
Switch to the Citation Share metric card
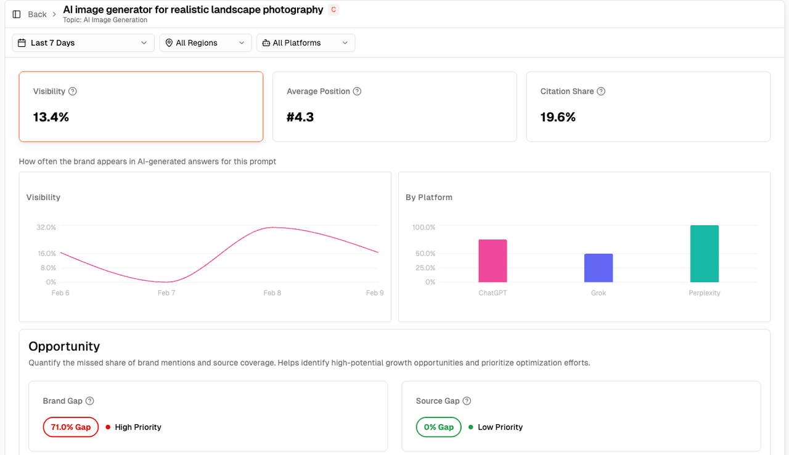648,107
